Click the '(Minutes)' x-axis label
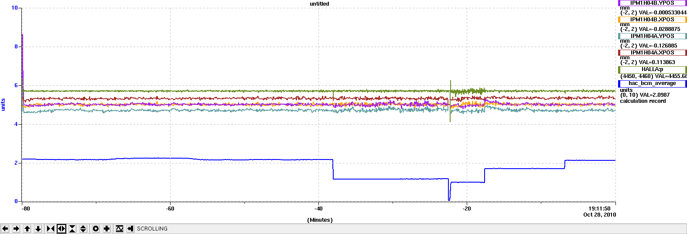 click(320, 220)
